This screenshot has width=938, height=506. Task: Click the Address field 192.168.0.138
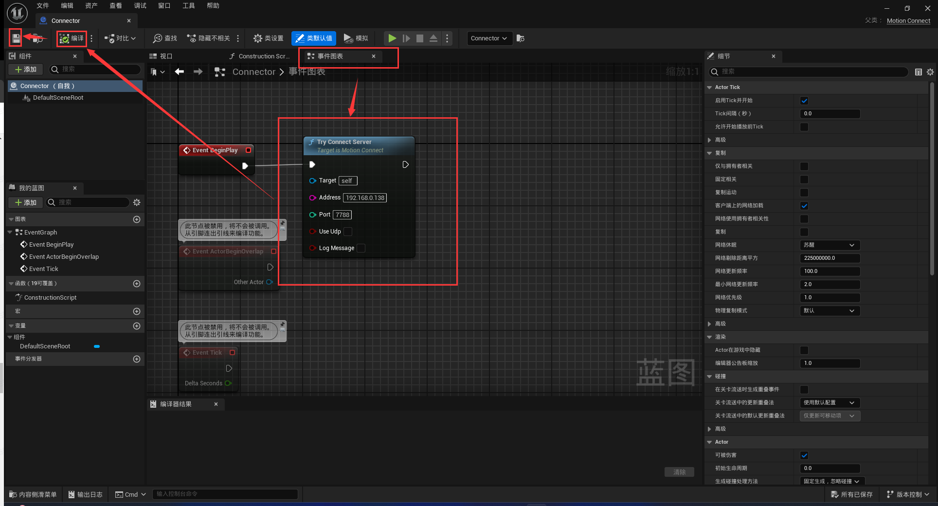(365, 198)
